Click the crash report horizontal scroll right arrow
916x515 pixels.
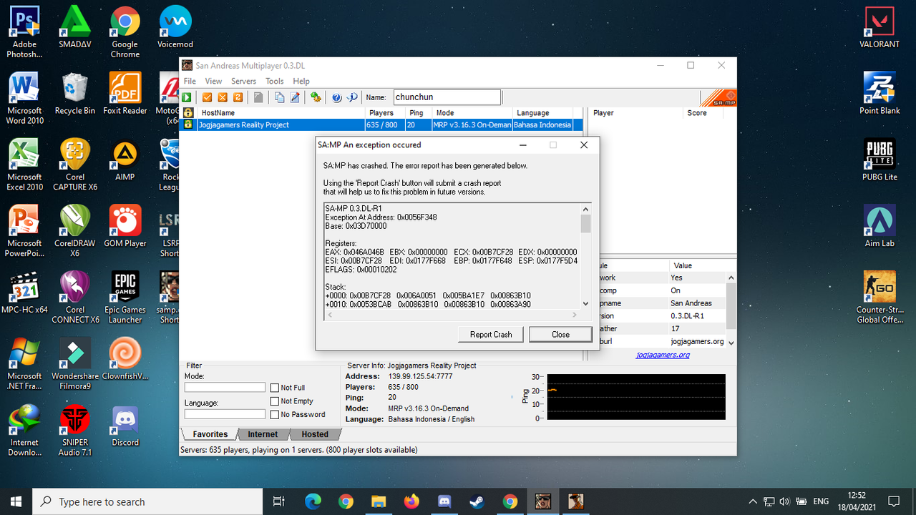click(574, 315)
